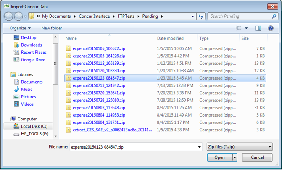Select the Google Drive folder icon
The image size is (282, 170).
(x=16, y=60)
